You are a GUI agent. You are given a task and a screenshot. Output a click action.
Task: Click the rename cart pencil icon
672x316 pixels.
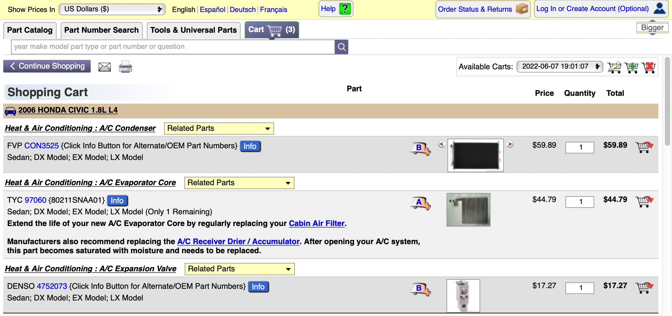[x=614, y=67]
